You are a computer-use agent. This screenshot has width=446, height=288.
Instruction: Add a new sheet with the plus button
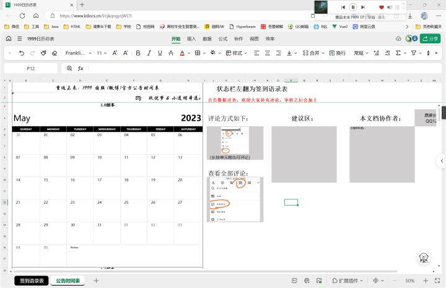tap(96, 281)
